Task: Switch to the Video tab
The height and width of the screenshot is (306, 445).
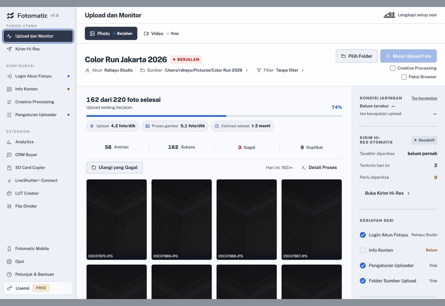Action: click(x=161, y=34)
